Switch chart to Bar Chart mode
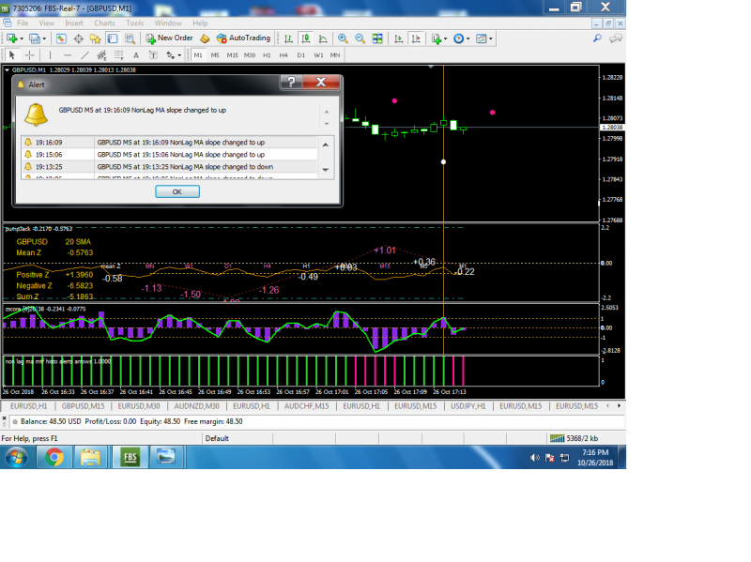Screen dimensions: 751x562 tap(288, 38)
